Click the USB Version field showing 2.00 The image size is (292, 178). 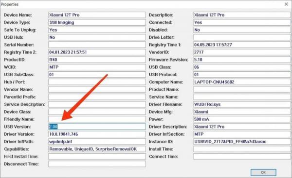pos(97,127)
